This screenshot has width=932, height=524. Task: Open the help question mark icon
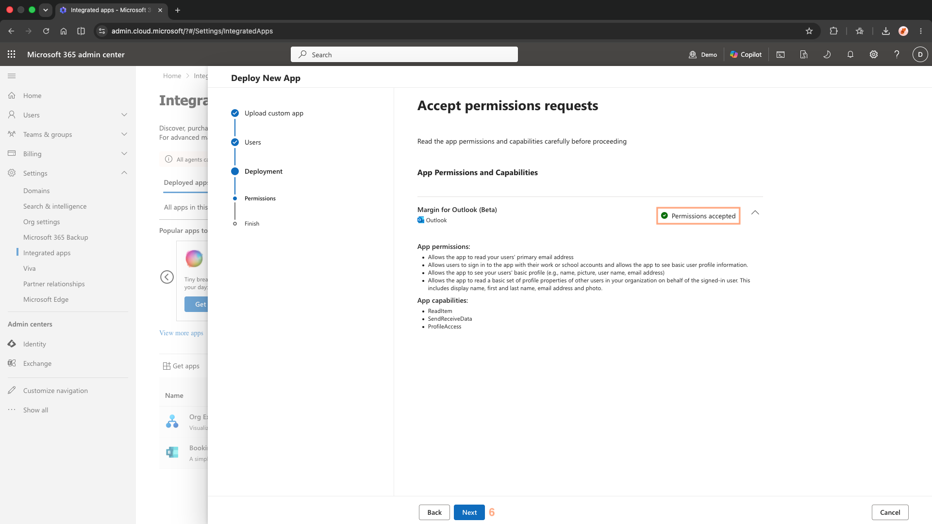[897, 54]
